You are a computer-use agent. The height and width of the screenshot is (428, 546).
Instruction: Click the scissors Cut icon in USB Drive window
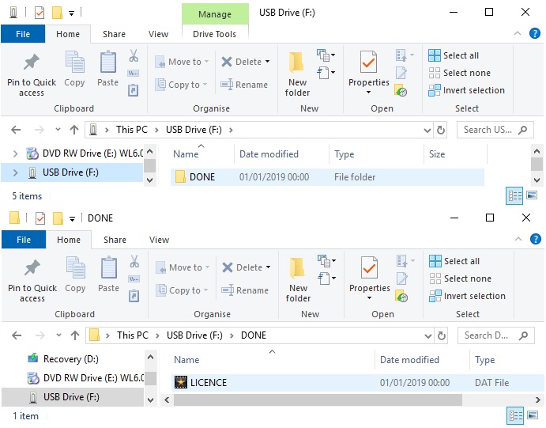point(134,57)
